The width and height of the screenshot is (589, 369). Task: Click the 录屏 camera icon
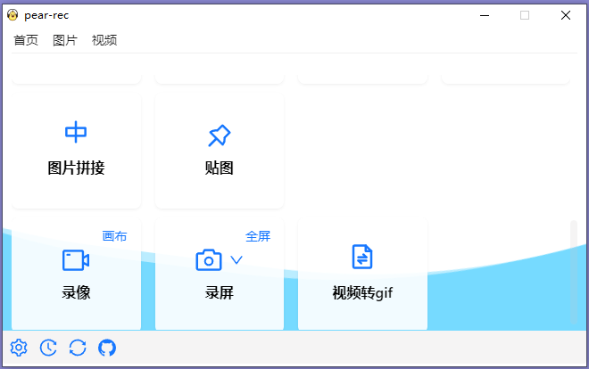click(209, 260)
